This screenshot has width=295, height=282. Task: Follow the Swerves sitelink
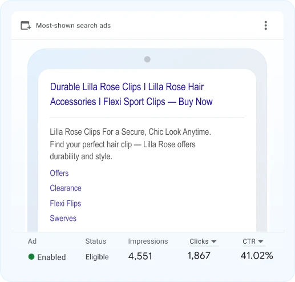[x=63, y=218]
